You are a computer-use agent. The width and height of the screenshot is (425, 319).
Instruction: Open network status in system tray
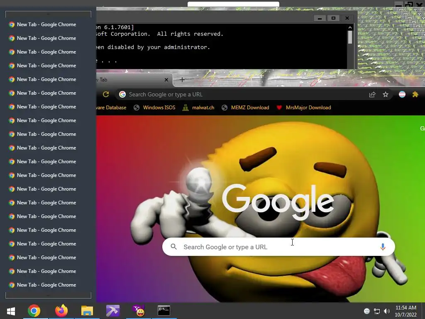(377, 311)
